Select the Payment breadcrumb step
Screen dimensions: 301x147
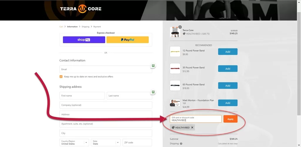tap(97, 27)
